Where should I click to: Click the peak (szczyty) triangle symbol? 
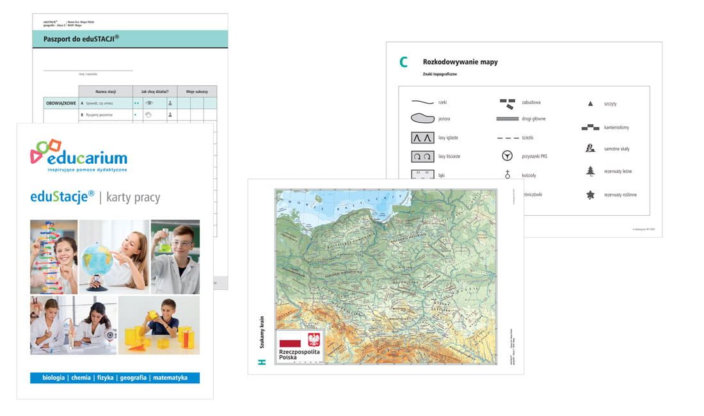[x=591, y=104]
